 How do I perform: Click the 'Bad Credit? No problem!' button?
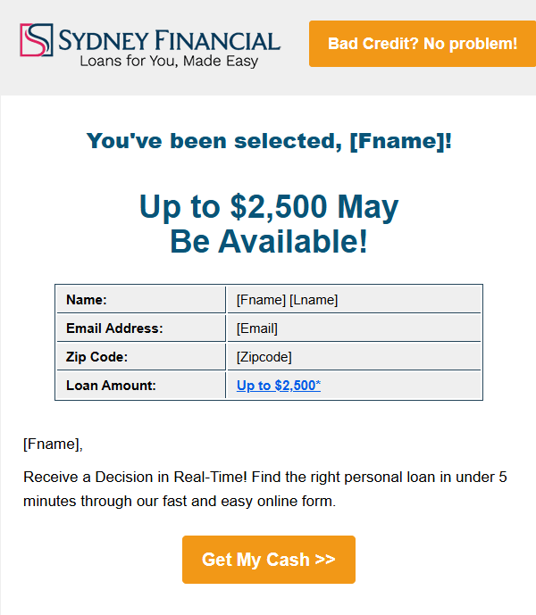point(422,44)
